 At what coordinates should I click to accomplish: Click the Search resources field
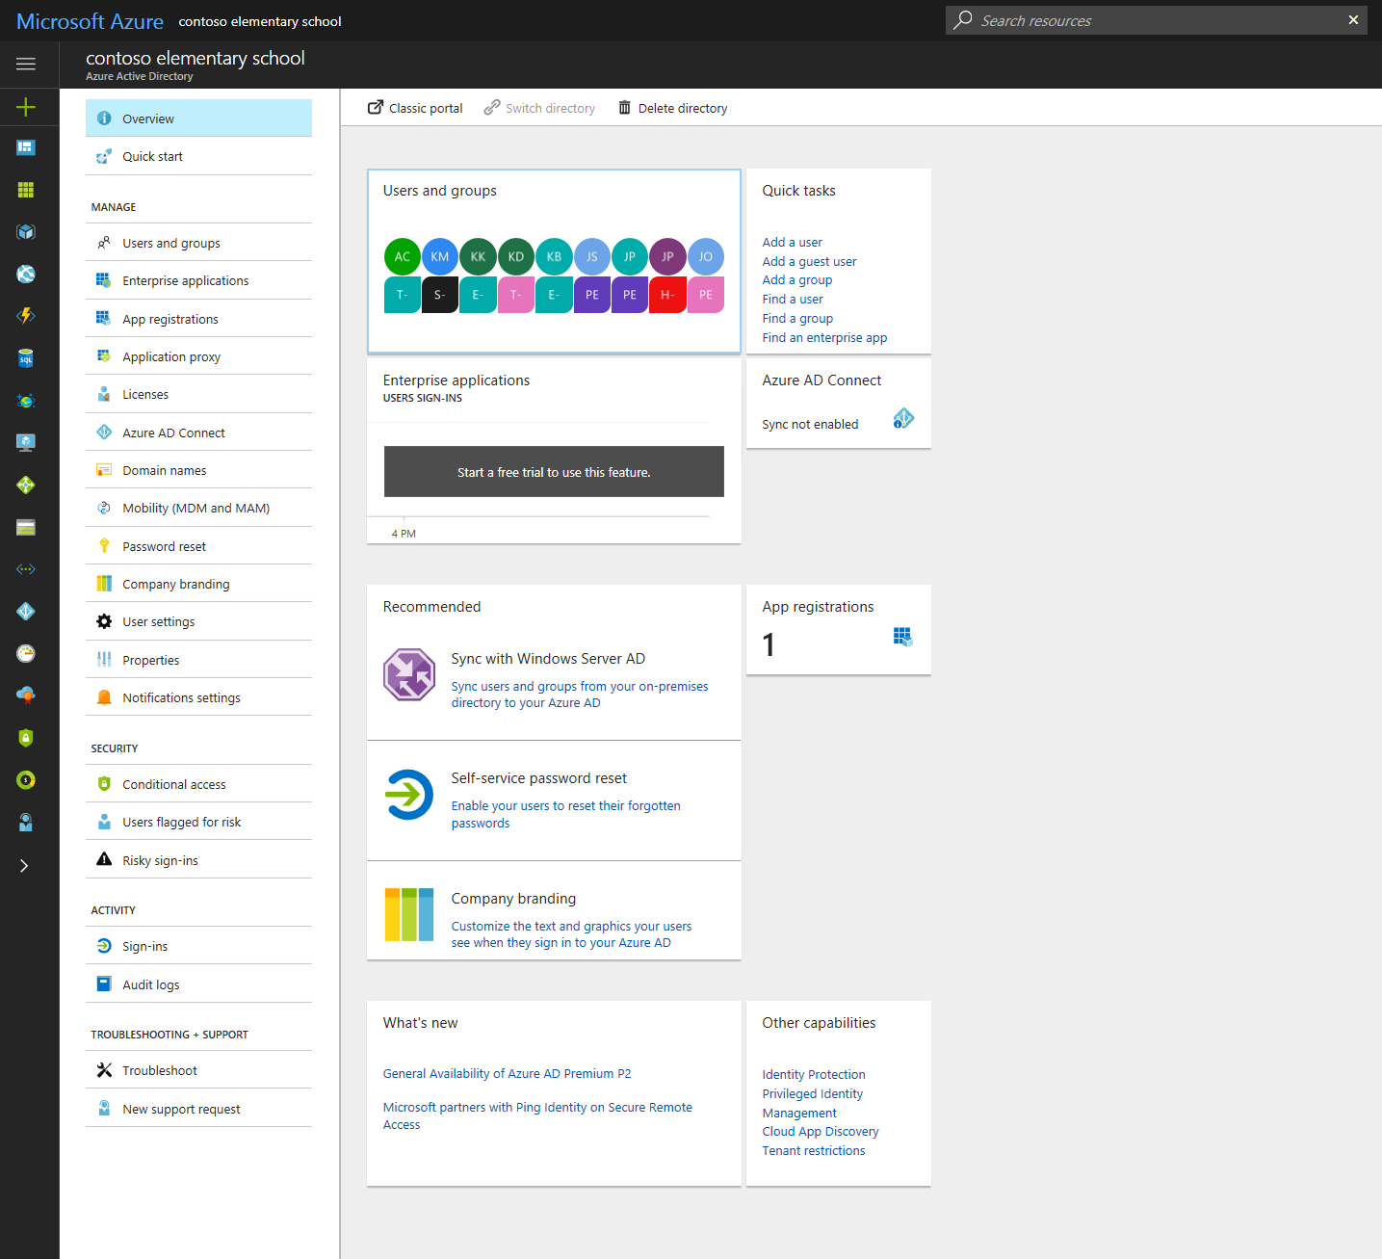pos(1156,20)
